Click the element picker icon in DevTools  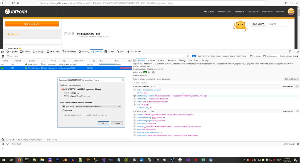click(x=2, y=52)
